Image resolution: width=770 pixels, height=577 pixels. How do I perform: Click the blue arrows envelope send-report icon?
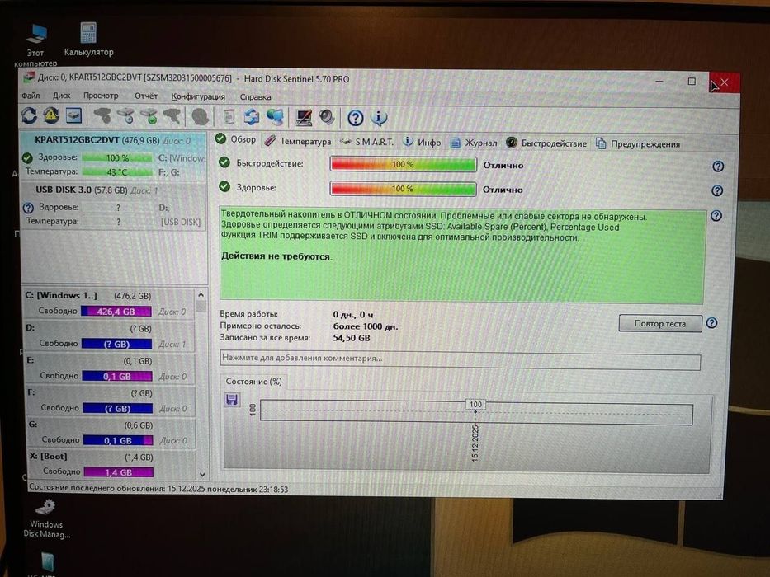252,117
